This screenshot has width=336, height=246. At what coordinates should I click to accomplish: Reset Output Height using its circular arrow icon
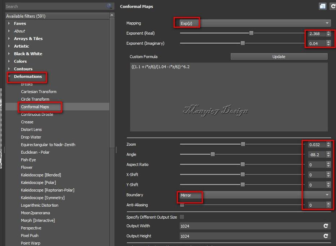(x=326, y=236)
